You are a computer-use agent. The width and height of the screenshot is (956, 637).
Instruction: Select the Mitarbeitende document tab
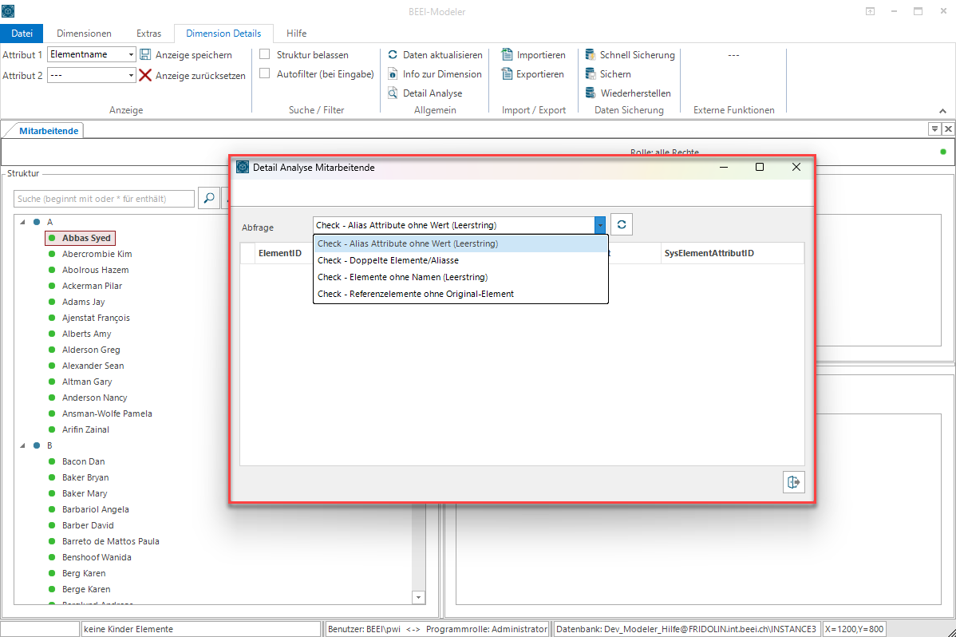click(49, 131)
